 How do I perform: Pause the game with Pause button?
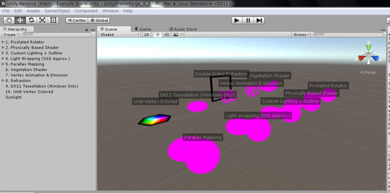(248, 21)
